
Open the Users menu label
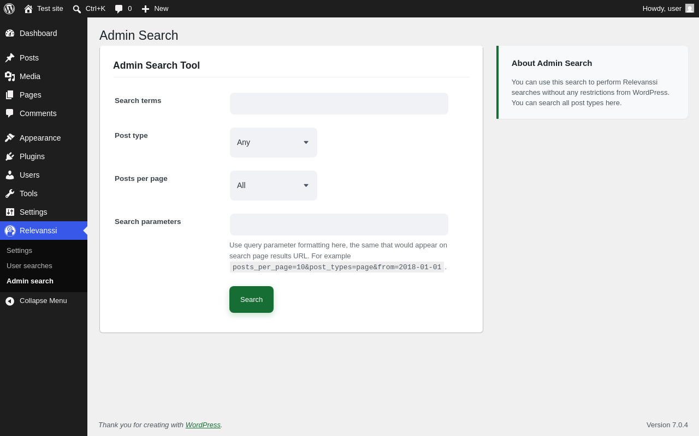[x=29, y=175]
